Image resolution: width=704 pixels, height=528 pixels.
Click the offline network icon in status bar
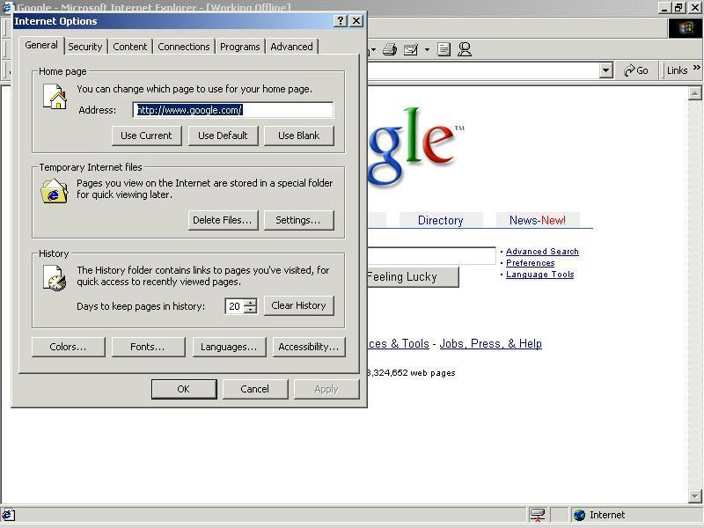(537, 515)
